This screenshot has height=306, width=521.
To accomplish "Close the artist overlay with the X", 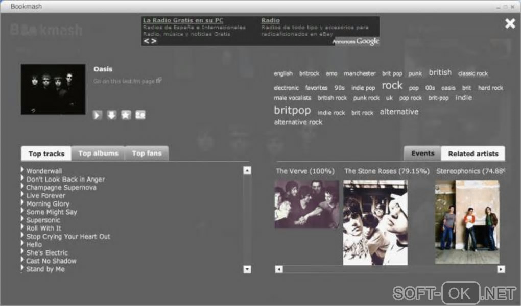I will [510, 23].
